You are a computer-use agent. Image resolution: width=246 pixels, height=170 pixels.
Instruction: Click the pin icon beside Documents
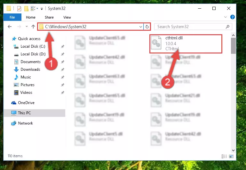pyautogui.click(x=63, y=62)
